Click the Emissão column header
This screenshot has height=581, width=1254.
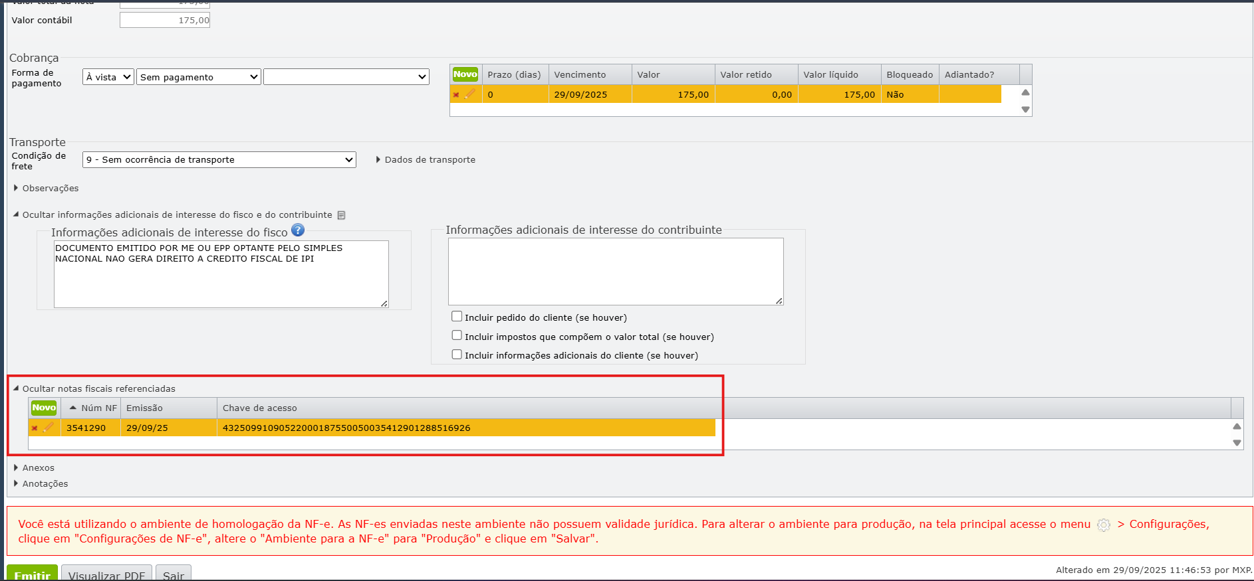click(169, 408)
